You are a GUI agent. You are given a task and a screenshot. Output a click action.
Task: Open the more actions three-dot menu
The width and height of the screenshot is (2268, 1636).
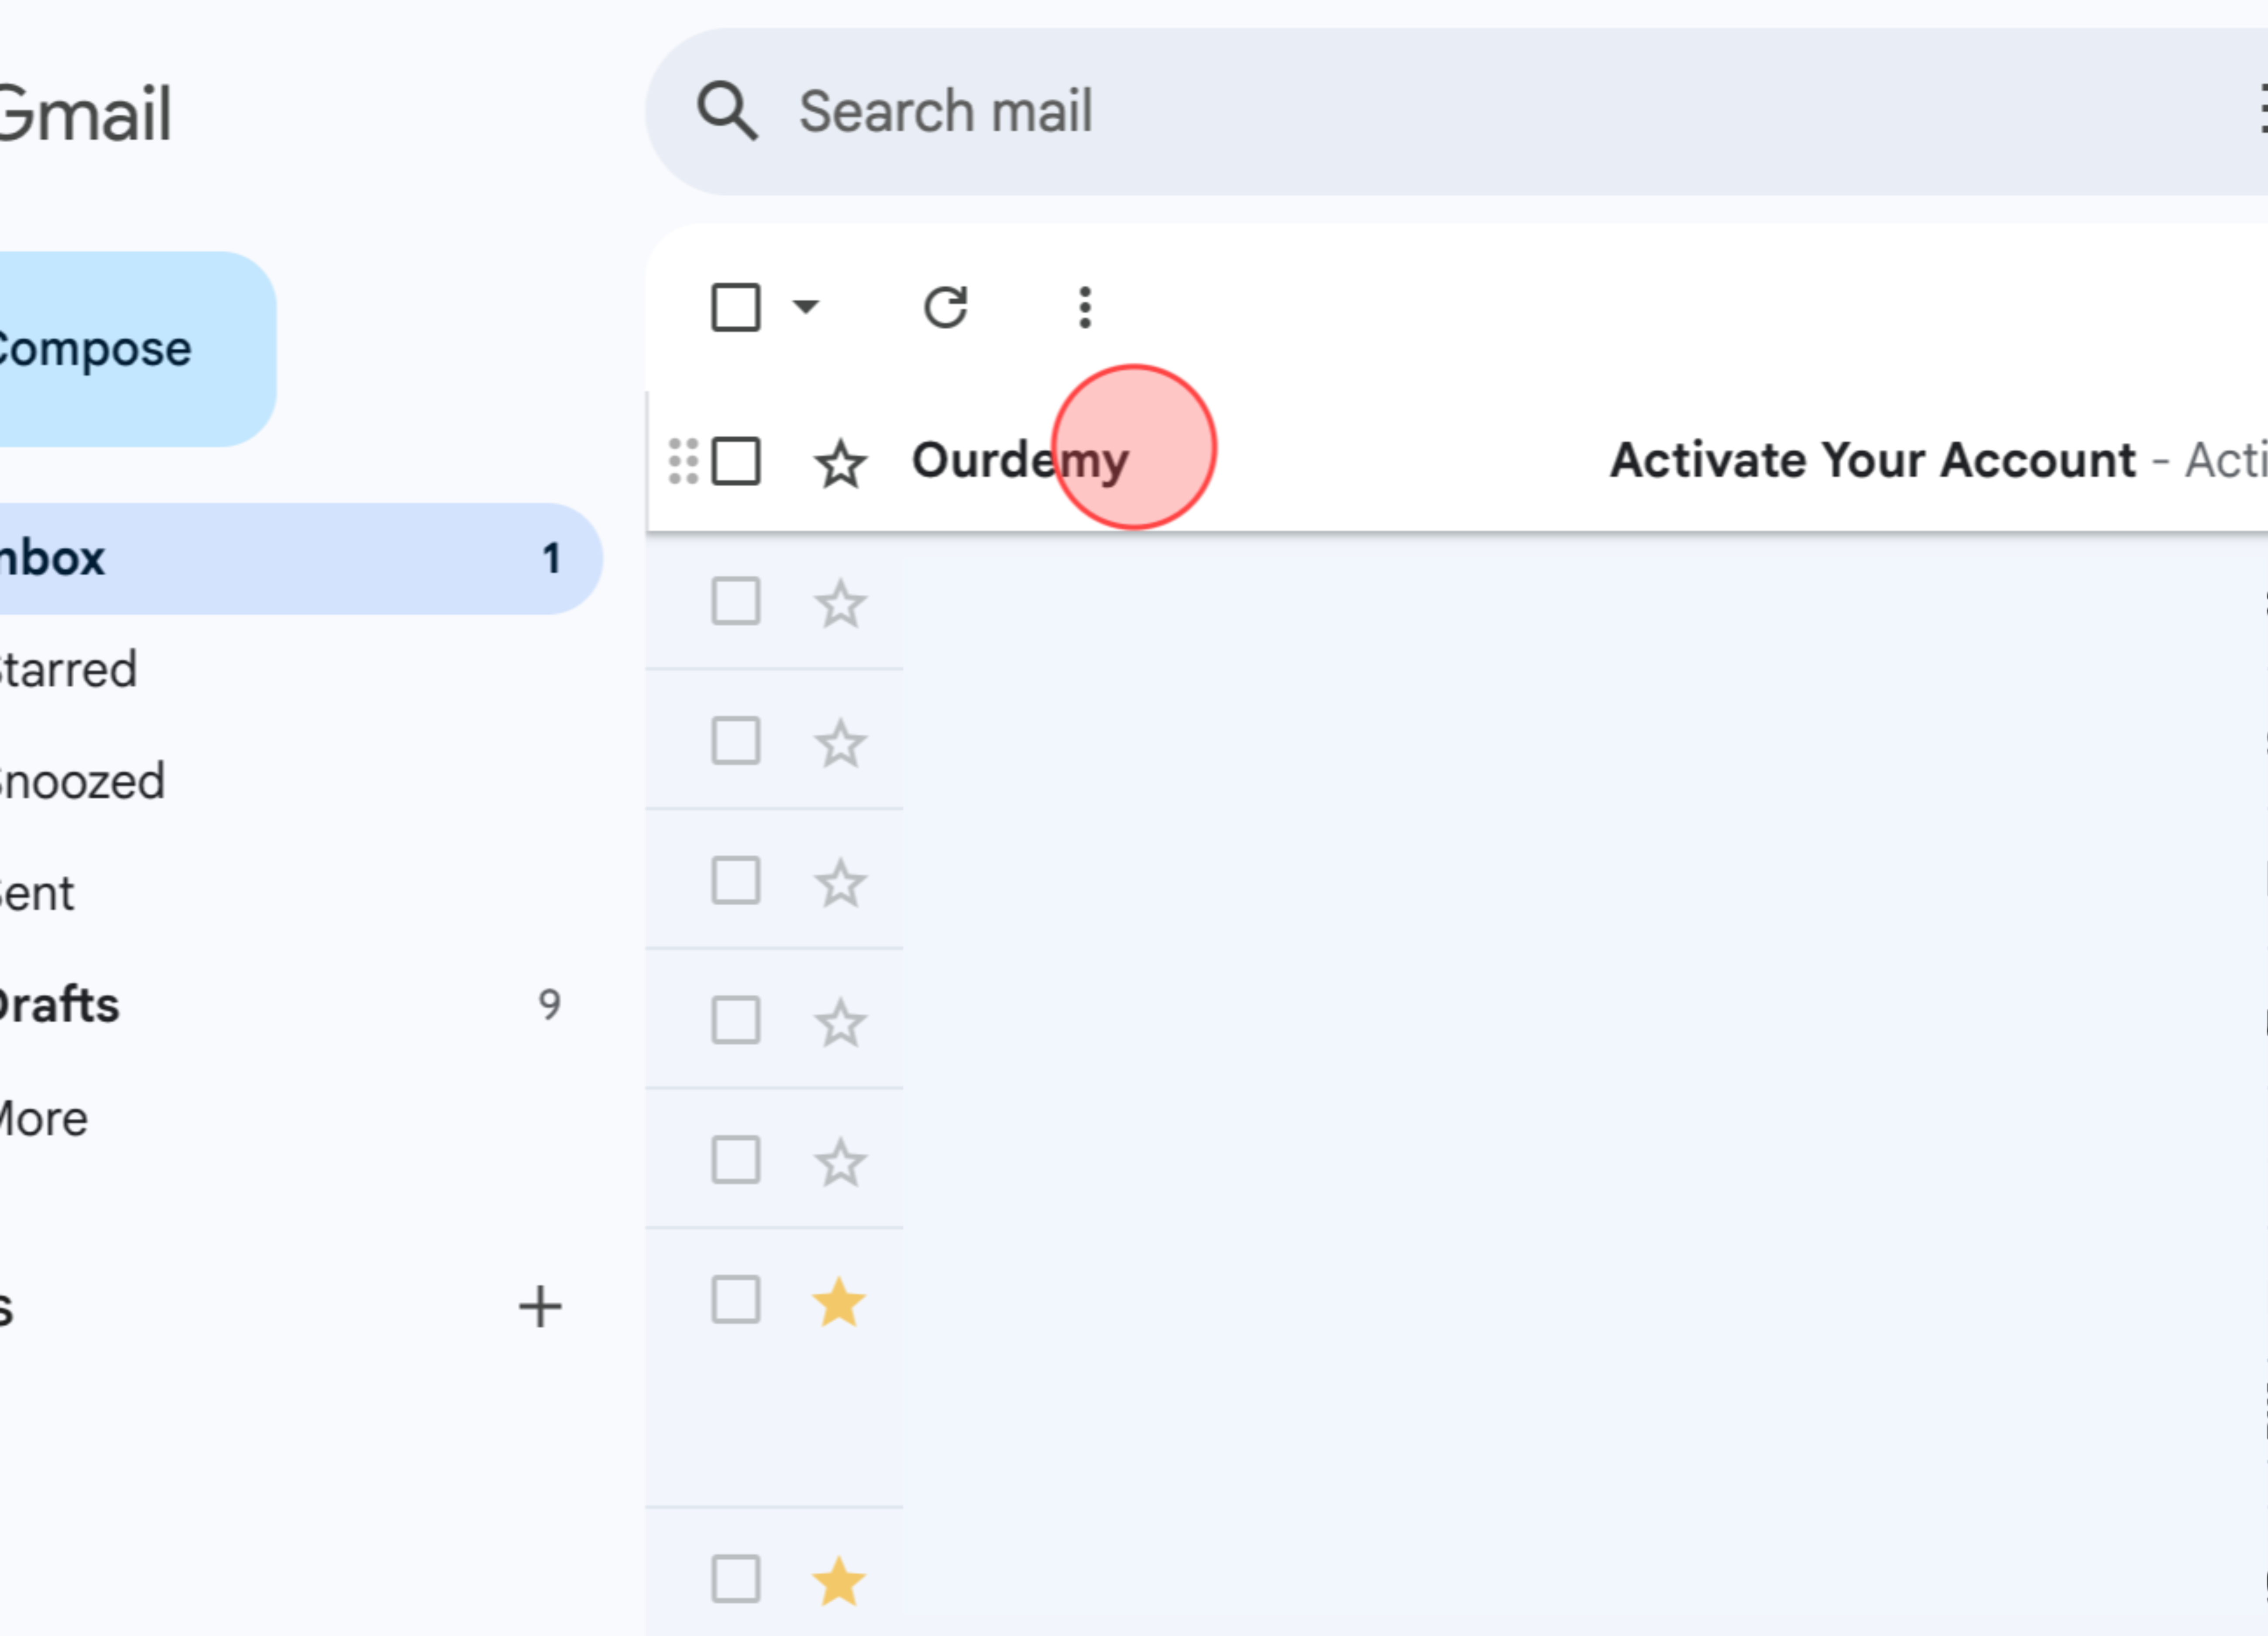point(1084,307)
